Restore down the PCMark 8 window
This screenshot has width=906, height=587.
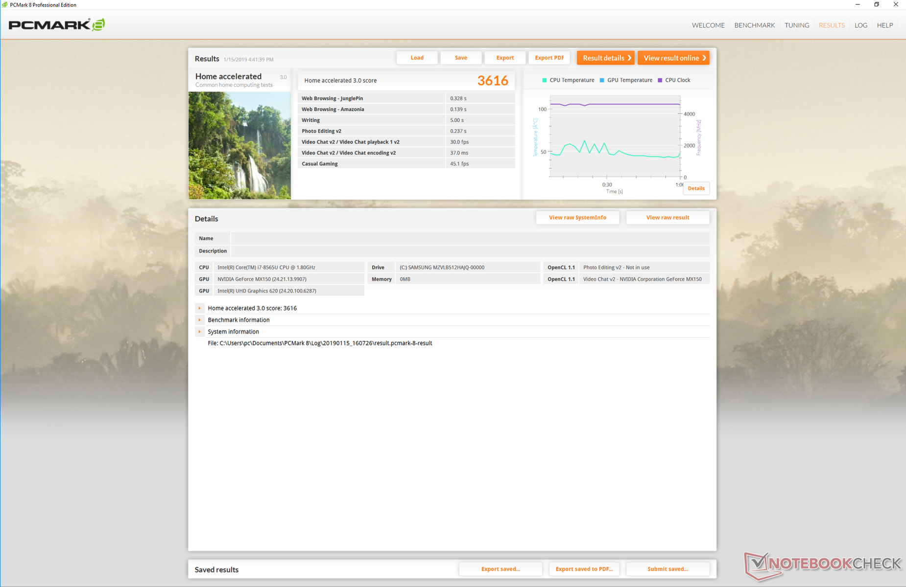[x=877, y=5]
